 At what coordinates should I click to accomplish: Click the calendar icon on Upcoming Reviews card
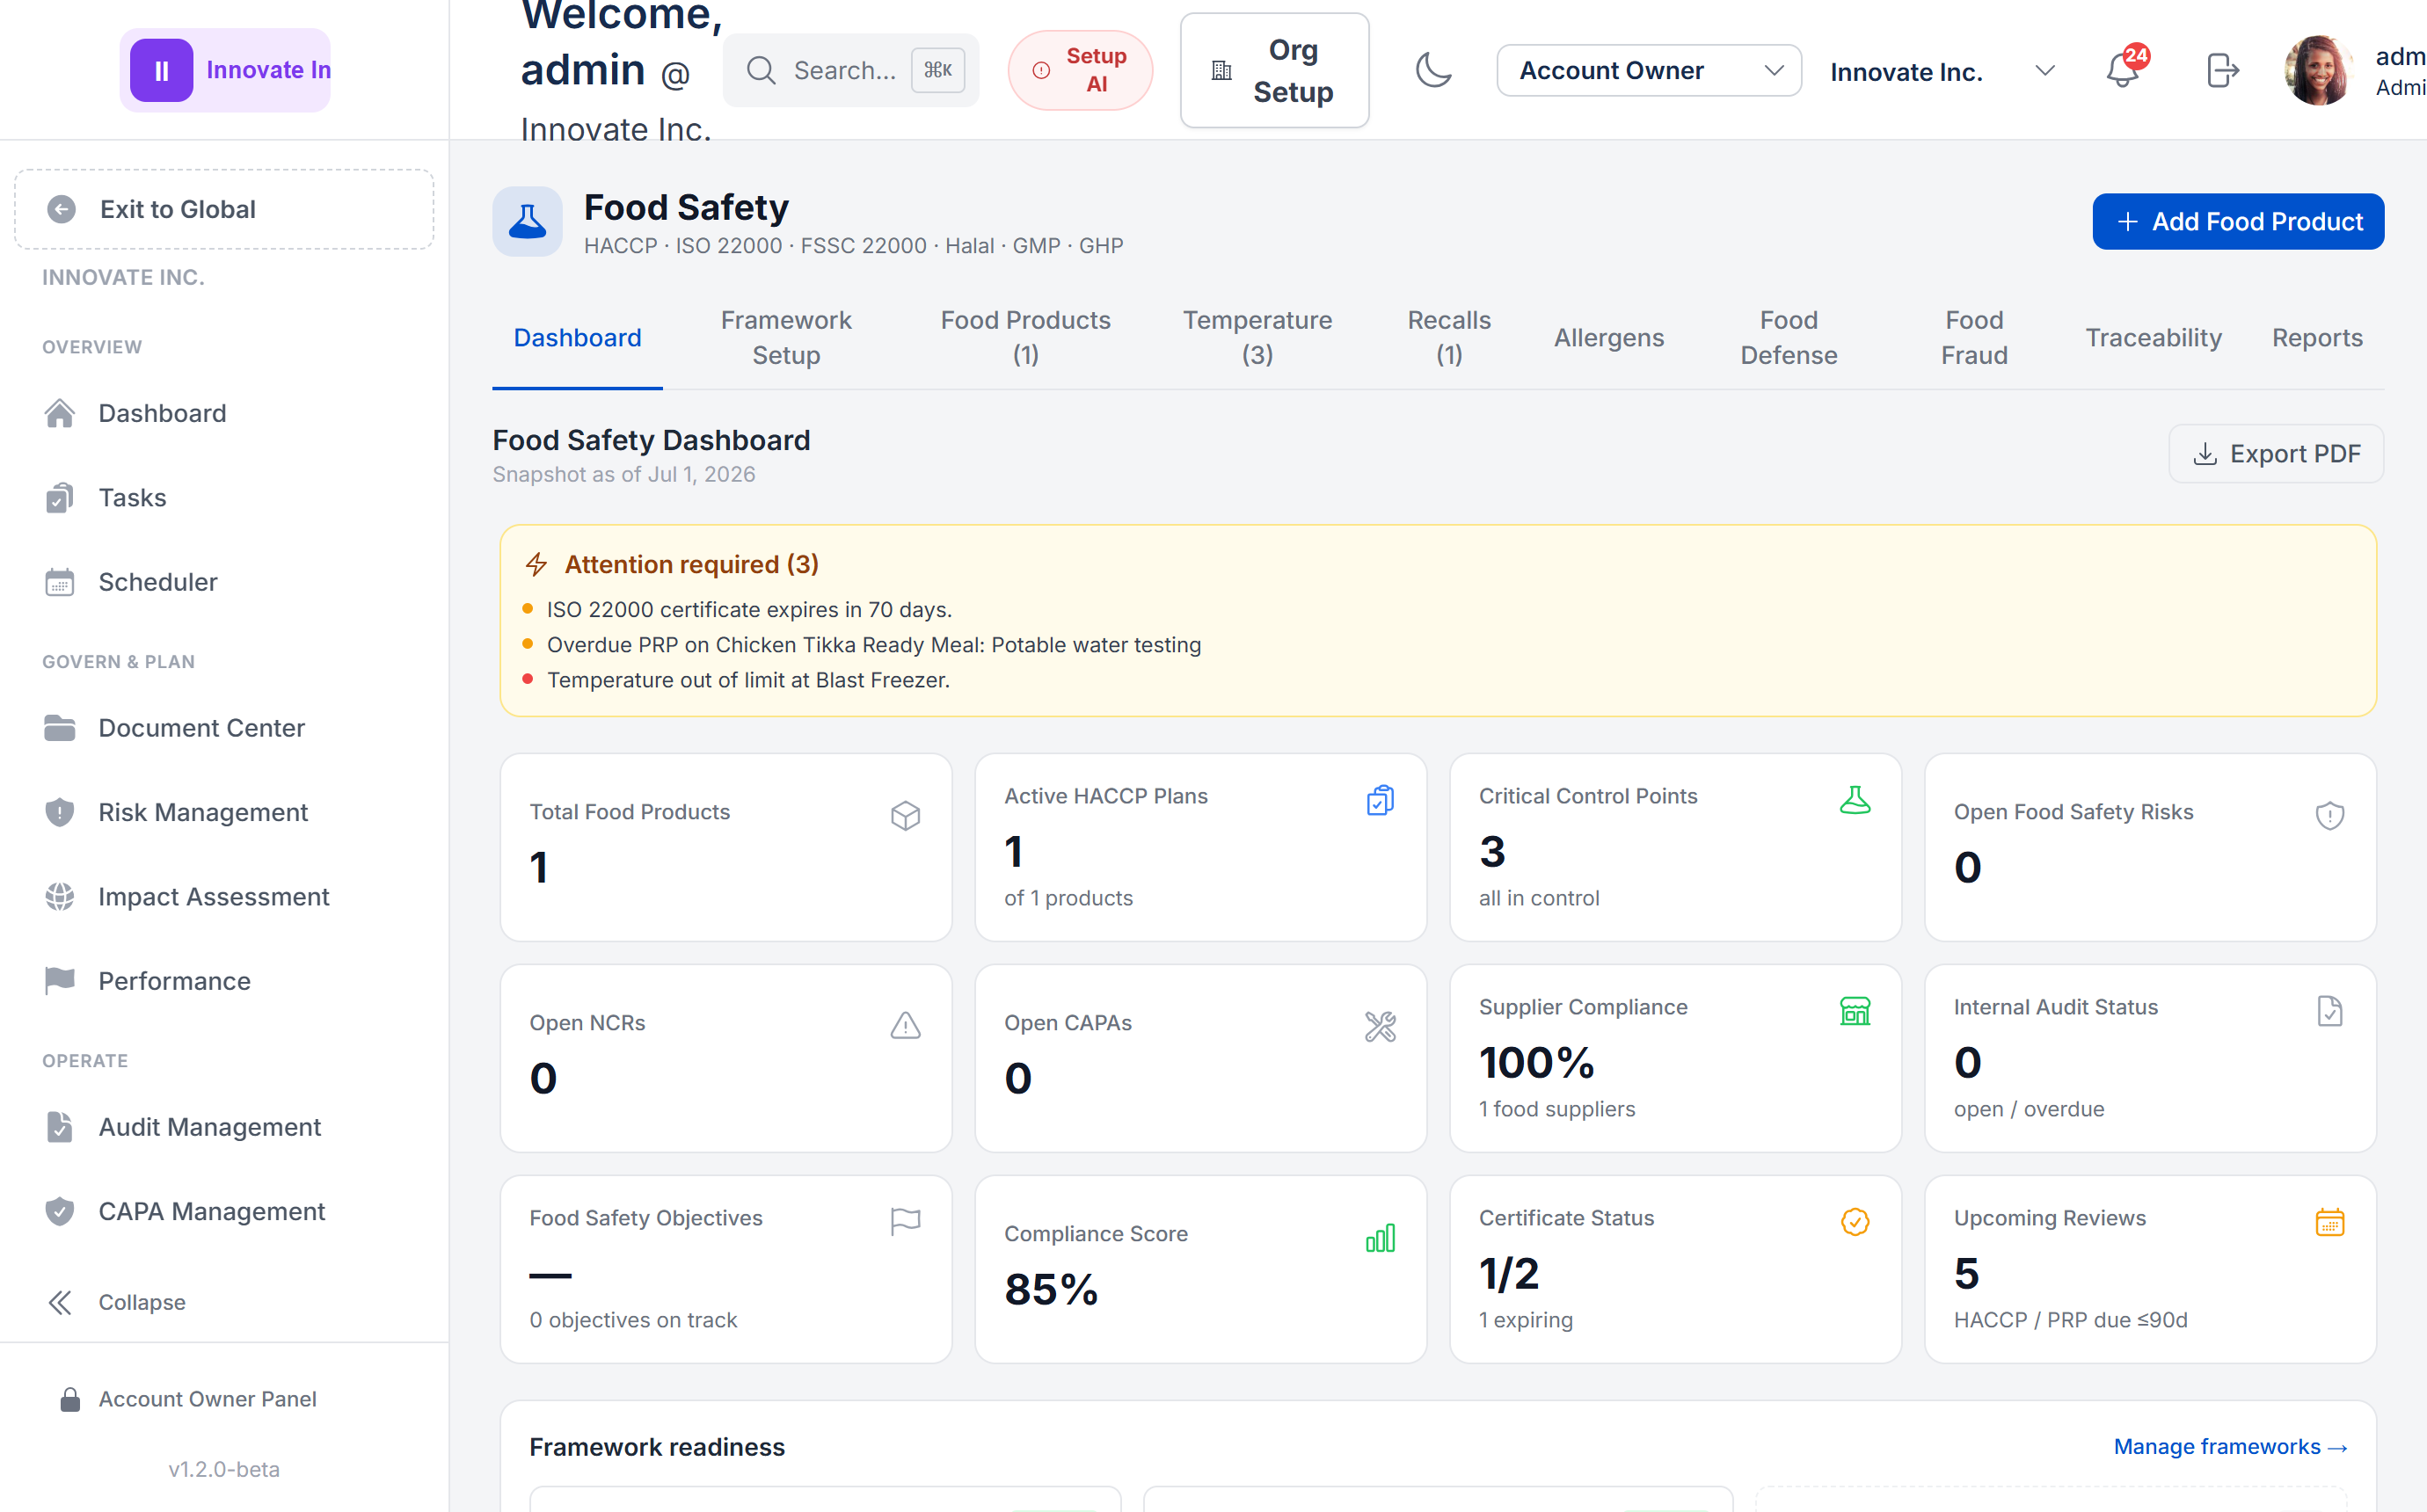coord(2330,1222)
